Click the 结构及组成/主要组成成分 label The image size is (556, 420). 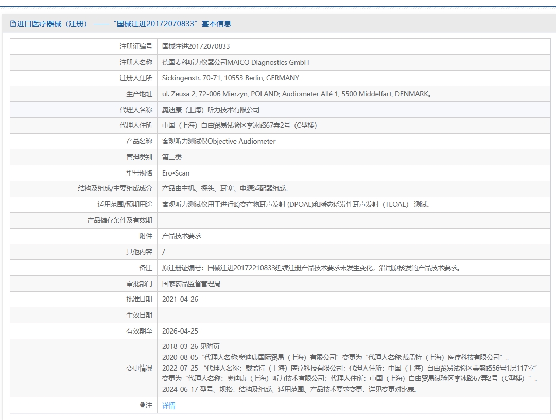(115, 188)
